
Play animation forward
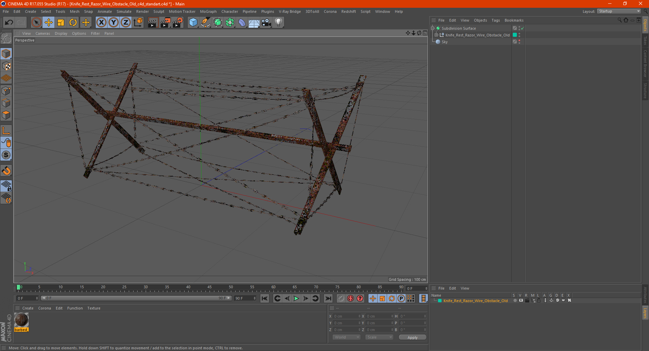pyautogui.click(x=296, y=298)
